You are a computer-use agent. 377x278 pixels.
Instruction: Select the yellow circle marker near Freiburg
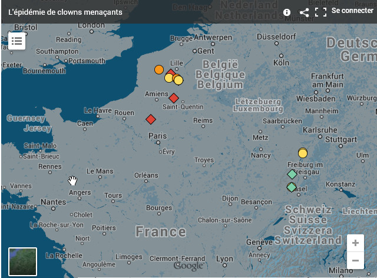point(303,153)
